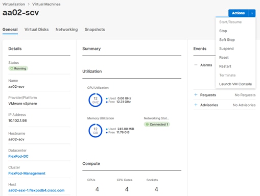Image resolution: width=260 pixels, height=196 pixels.
Task: Open the FlexPod-Management cluster link
Action: pyautogui.click(x=27, y=173)
